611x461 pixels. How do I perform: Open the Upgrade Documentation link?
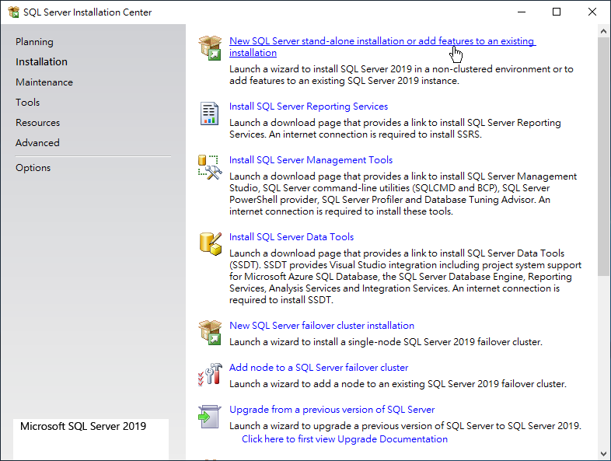pyautogui.click(x=344, y=439)
